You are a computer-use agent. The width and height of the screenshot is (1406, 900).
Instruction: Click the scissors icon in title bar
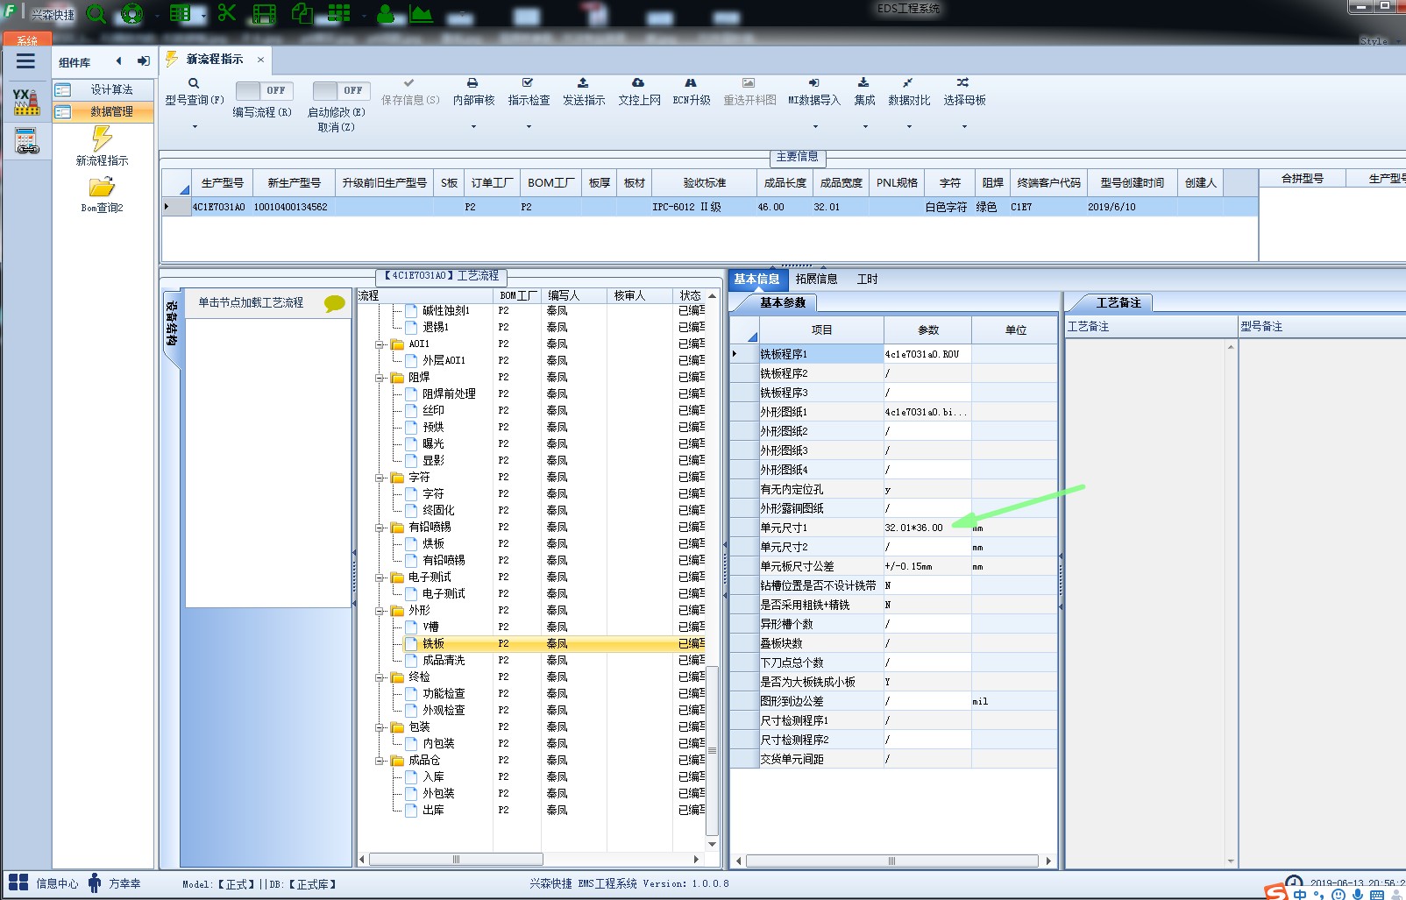pos(227,13)
